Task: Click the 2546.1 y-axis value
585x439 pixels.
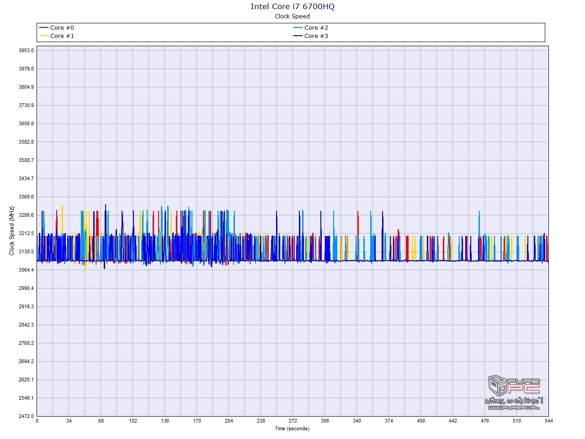Action: [26, 398]
